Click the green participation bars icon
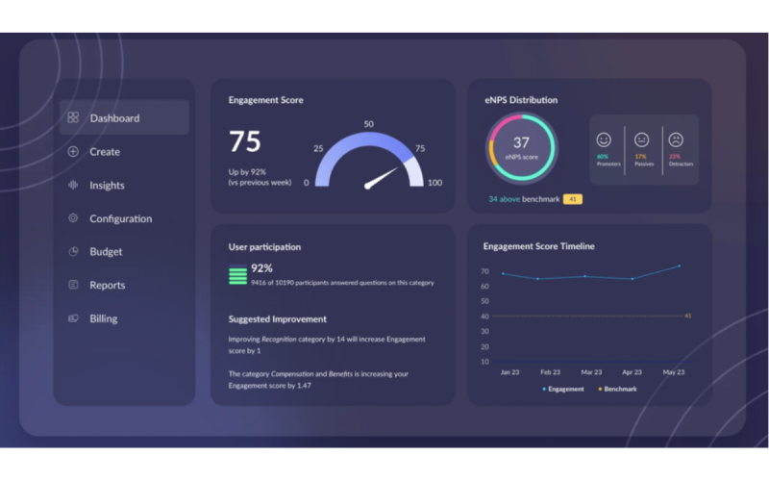769x481 pixels. click(237, 274)
